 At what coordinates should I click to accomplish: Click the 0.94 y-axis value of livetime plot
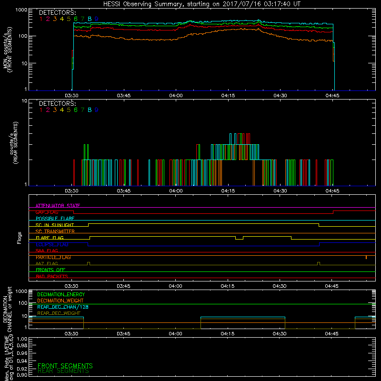22,361
